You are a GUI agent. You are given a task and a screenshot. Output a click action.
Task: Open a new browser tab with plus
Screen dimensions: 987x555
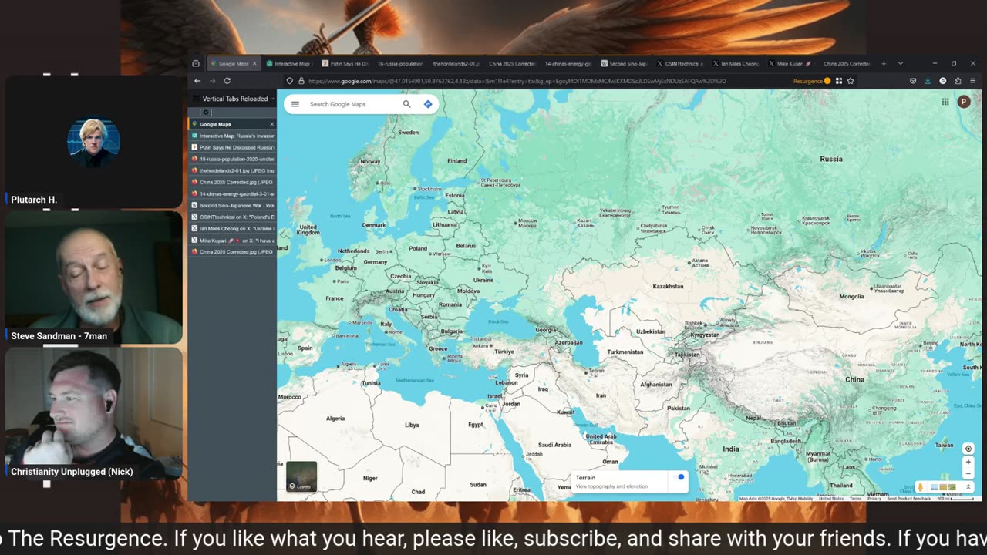tap(884, 63)
